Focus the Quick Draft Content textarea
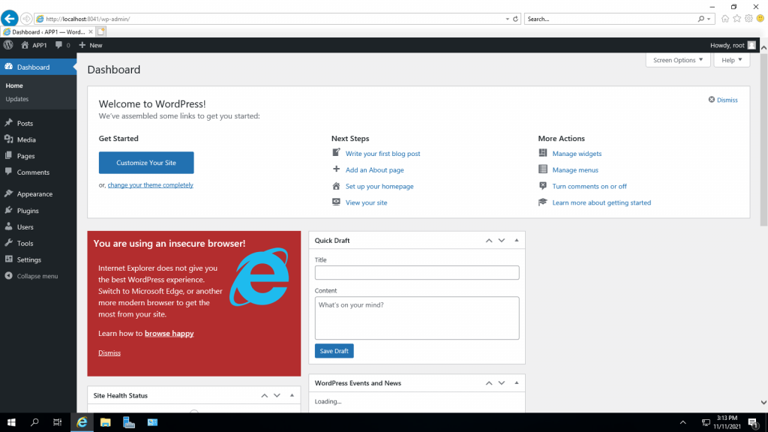768x432 pixels. tap(417, 318)
